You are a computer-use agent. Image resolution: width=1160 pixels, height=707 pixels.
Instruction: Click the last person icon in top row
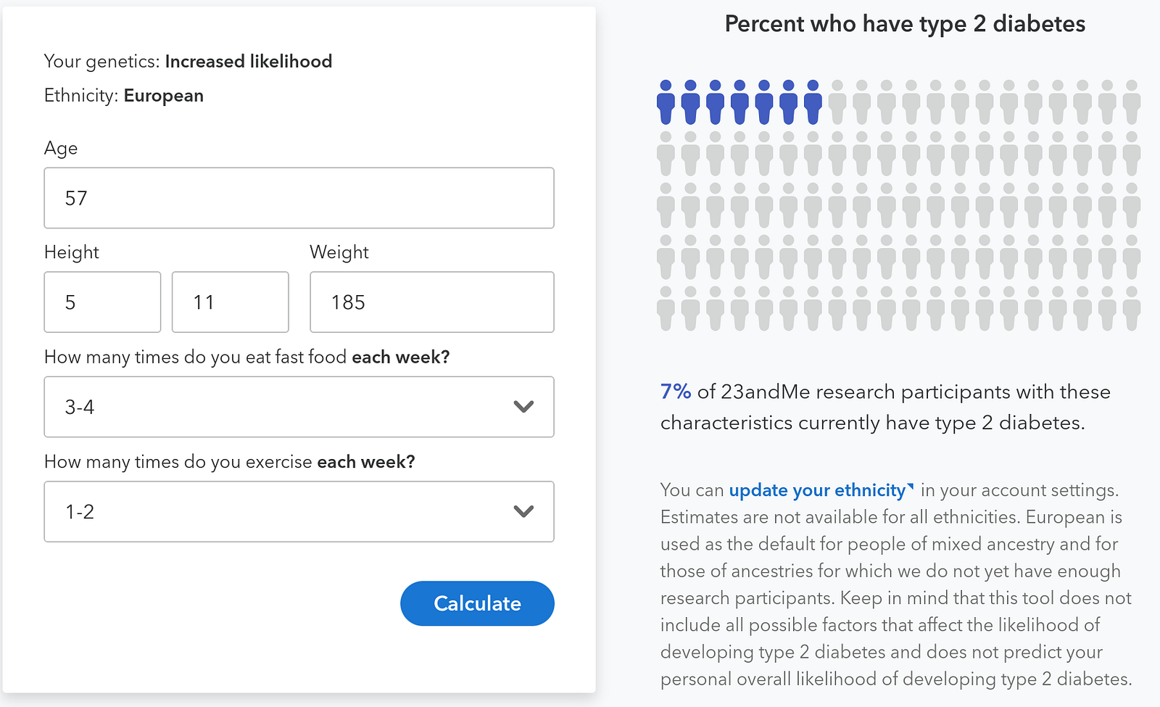1131,102
